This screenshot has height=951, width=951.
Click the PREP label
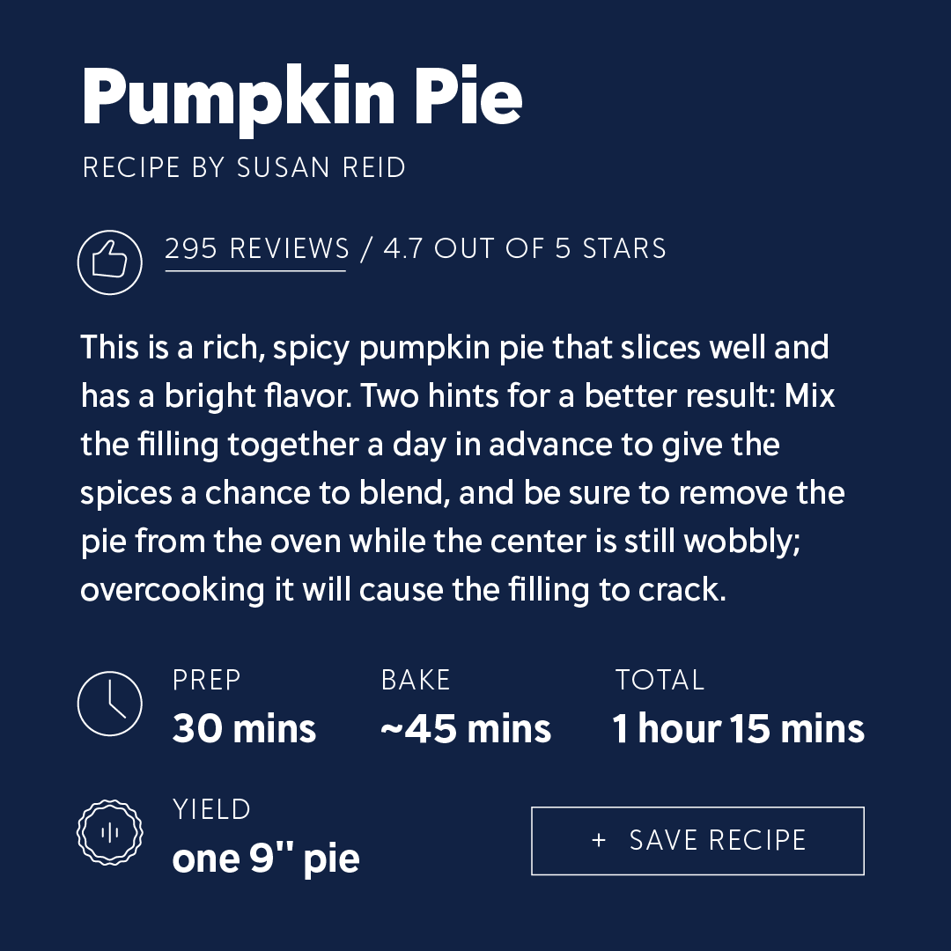207,680
